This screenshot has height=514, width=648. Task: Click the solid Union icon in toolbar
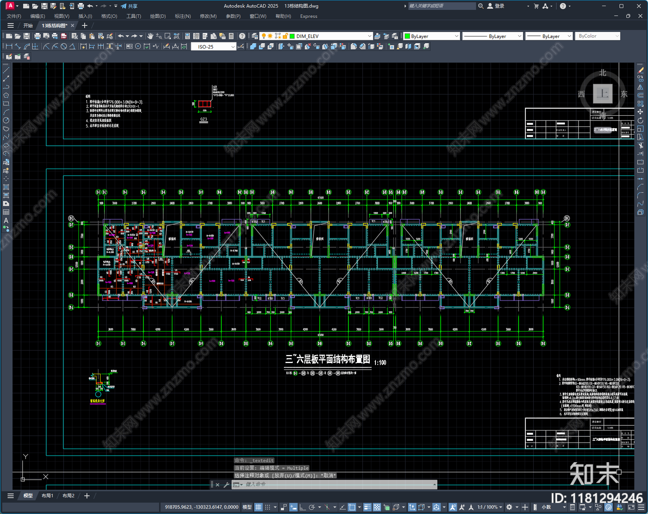(253, 47)
